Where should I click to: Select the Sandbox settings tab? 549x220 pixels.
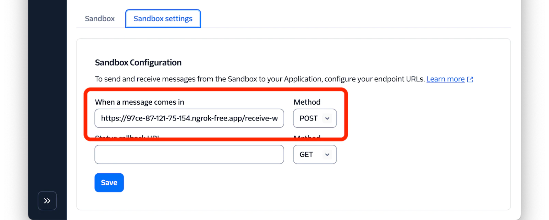pyautogui.click(x=163, y=19)
